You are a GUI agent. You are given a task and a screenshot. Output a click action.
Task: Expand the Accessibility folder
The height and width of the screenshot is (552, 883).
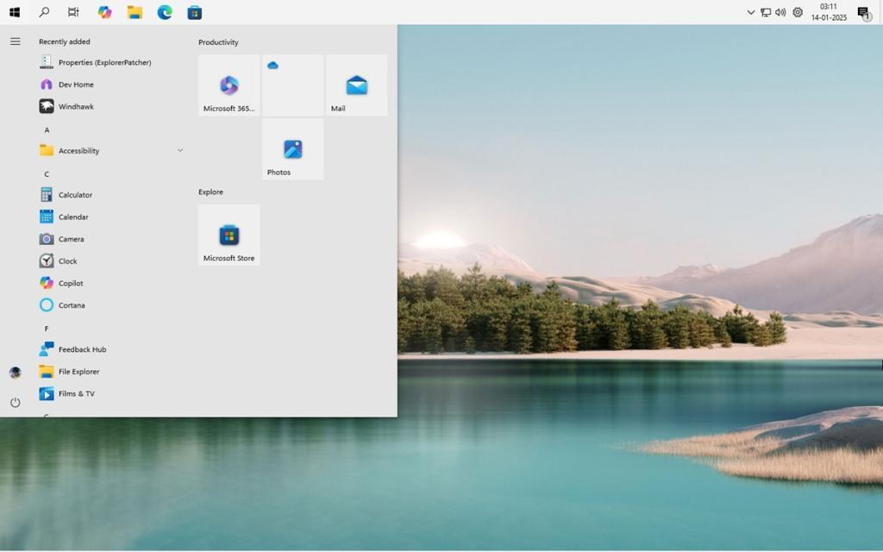pos(180,150)
